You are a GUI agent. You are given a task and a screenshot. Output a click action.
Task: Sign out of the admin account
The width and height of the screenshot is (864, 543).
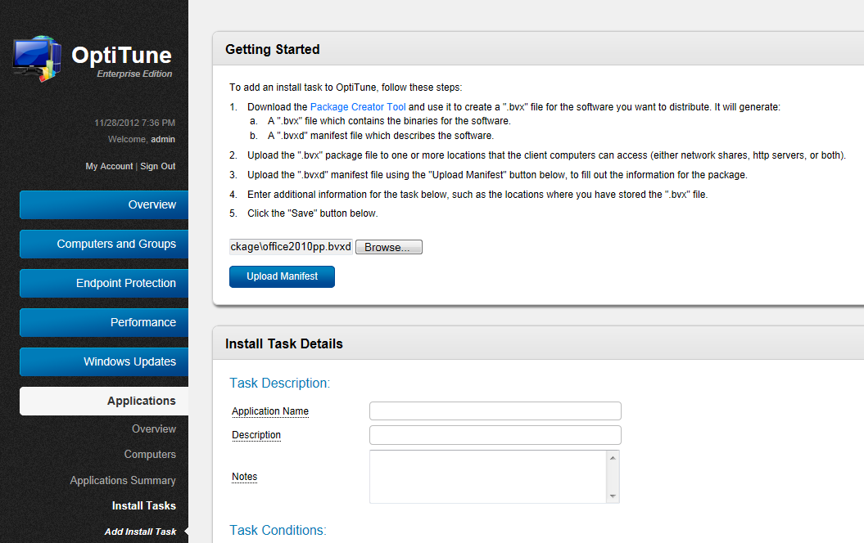click(x=157, y=166)
